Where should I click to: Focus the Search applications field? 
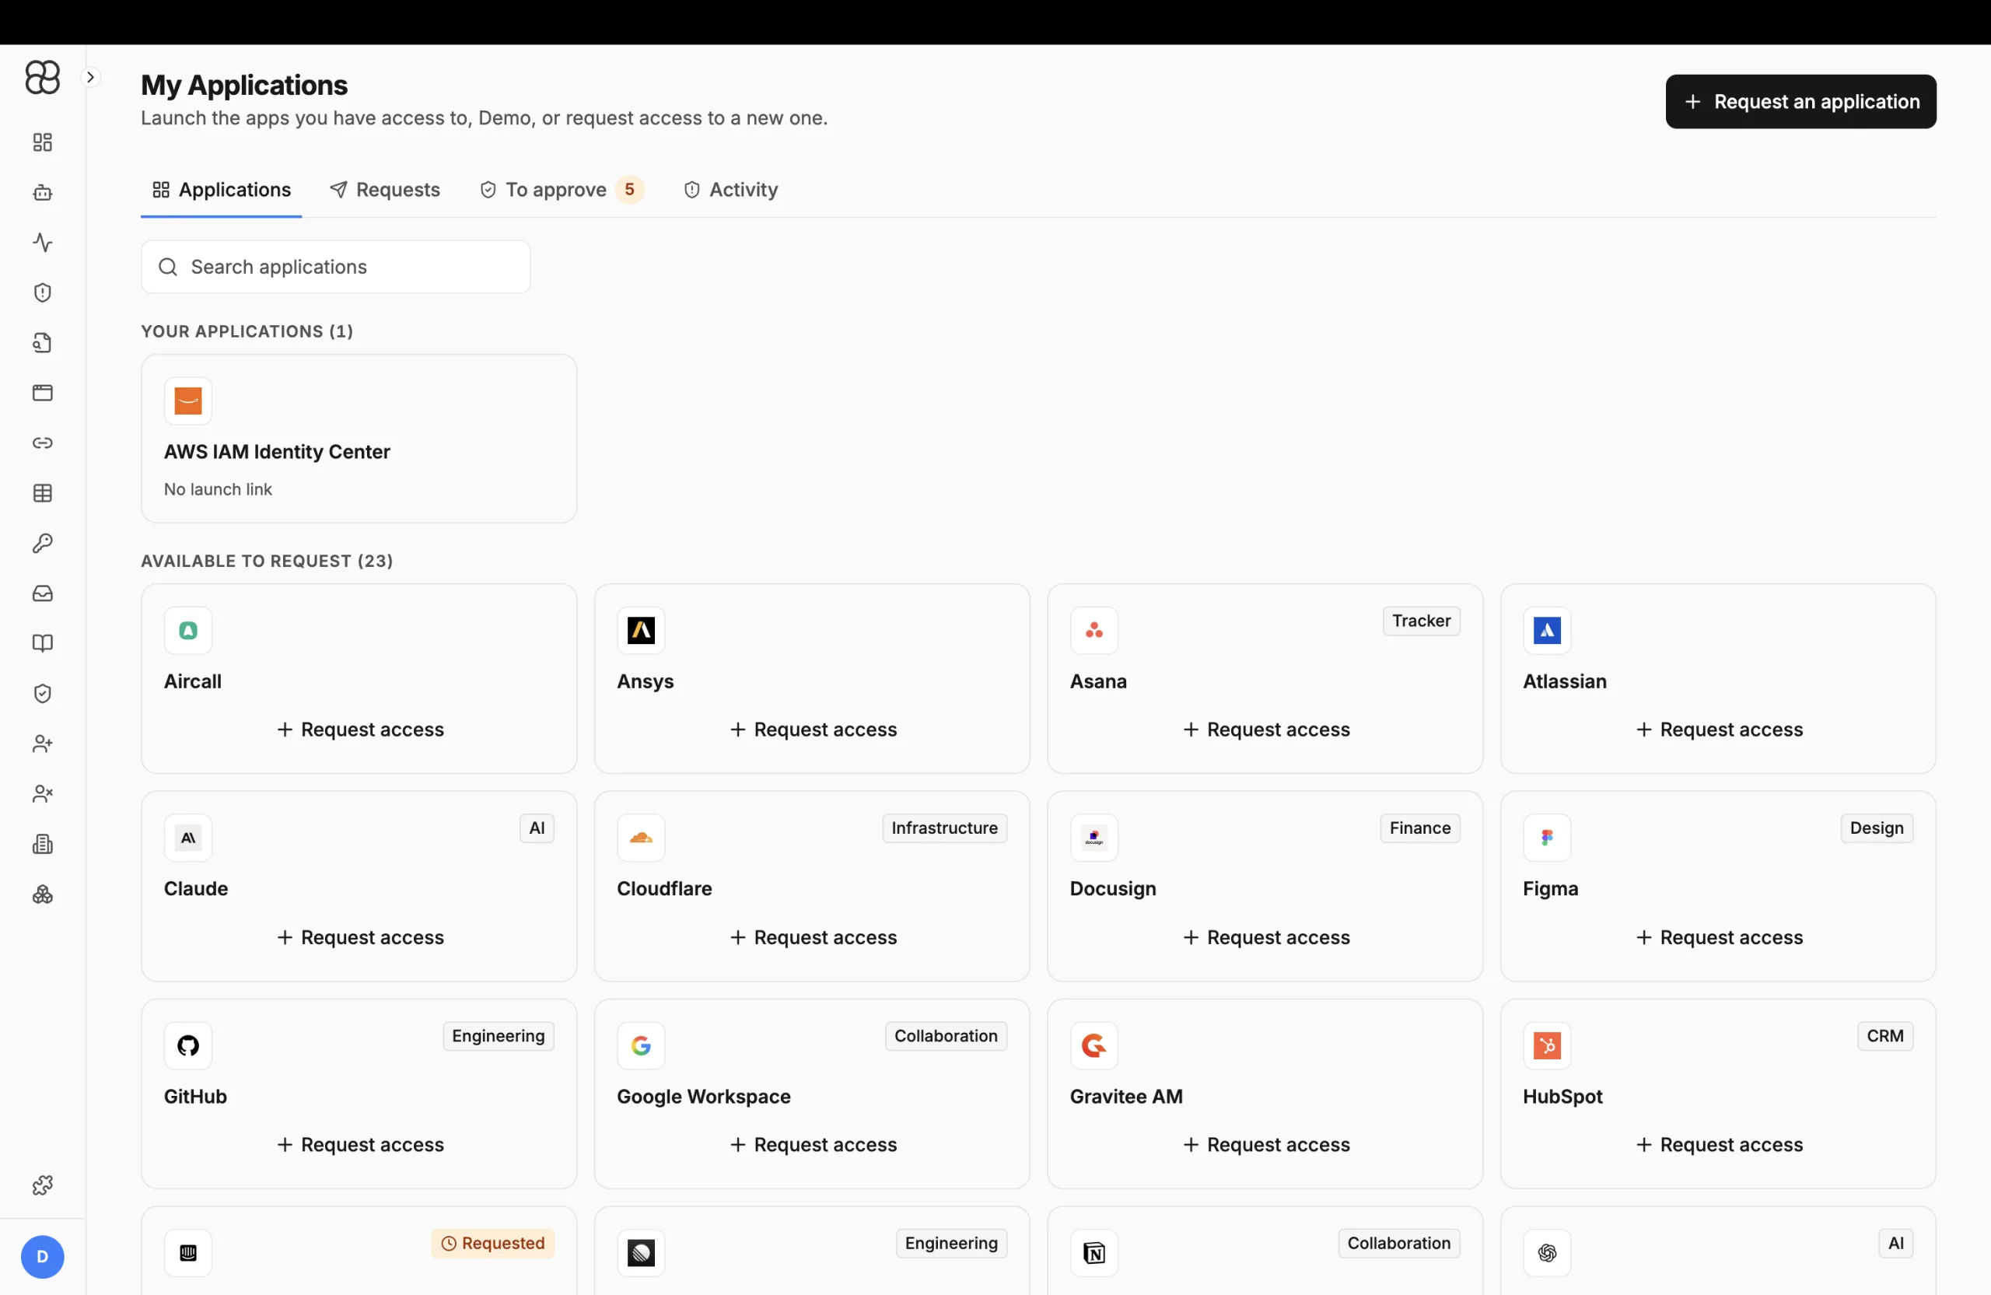(x=335, y=267)
